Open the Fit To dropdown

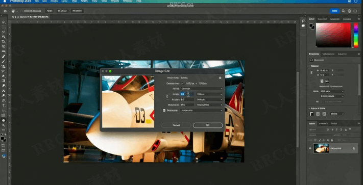pyautogui.click(x=201, y=89)
